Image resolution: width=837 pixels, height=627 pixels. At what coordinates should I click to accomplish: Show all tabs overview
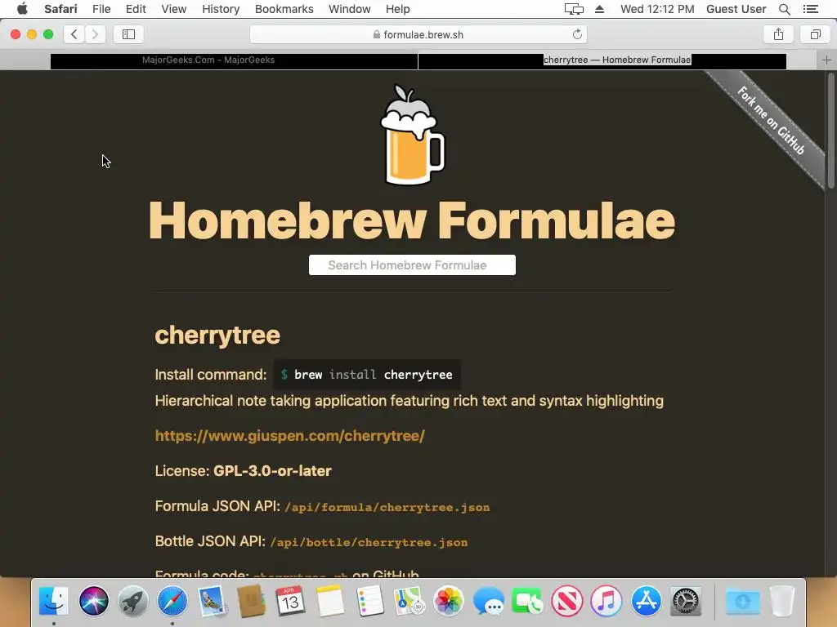point(815,34)
